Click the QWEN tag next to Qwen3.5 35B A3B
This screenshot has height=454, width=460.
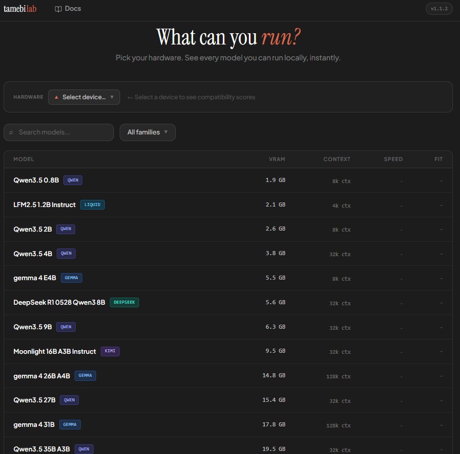click(x=84, y=449)
